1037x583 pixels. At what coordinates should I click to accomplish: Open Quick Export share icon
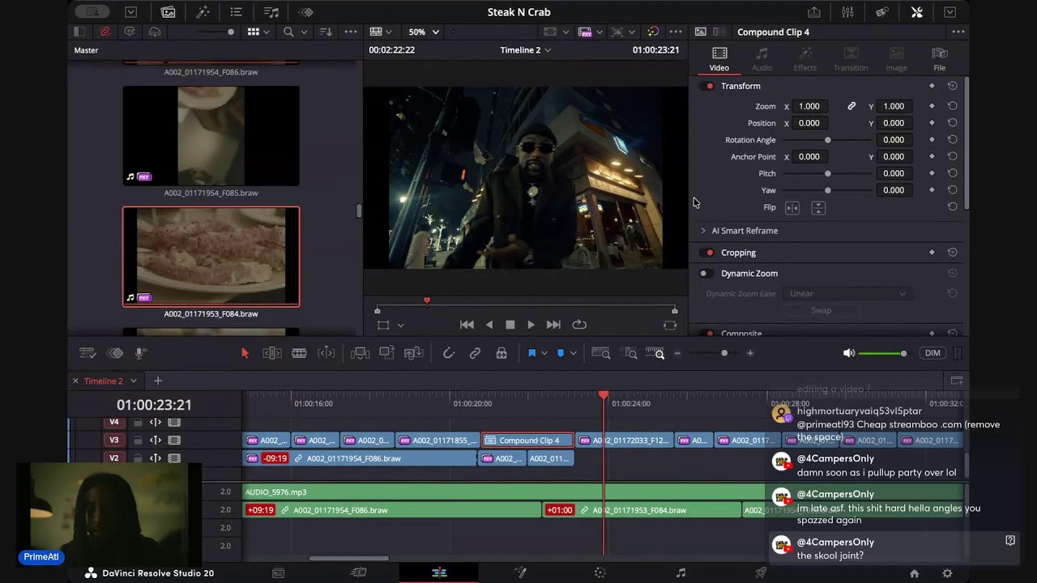click(x=814, y=12)
